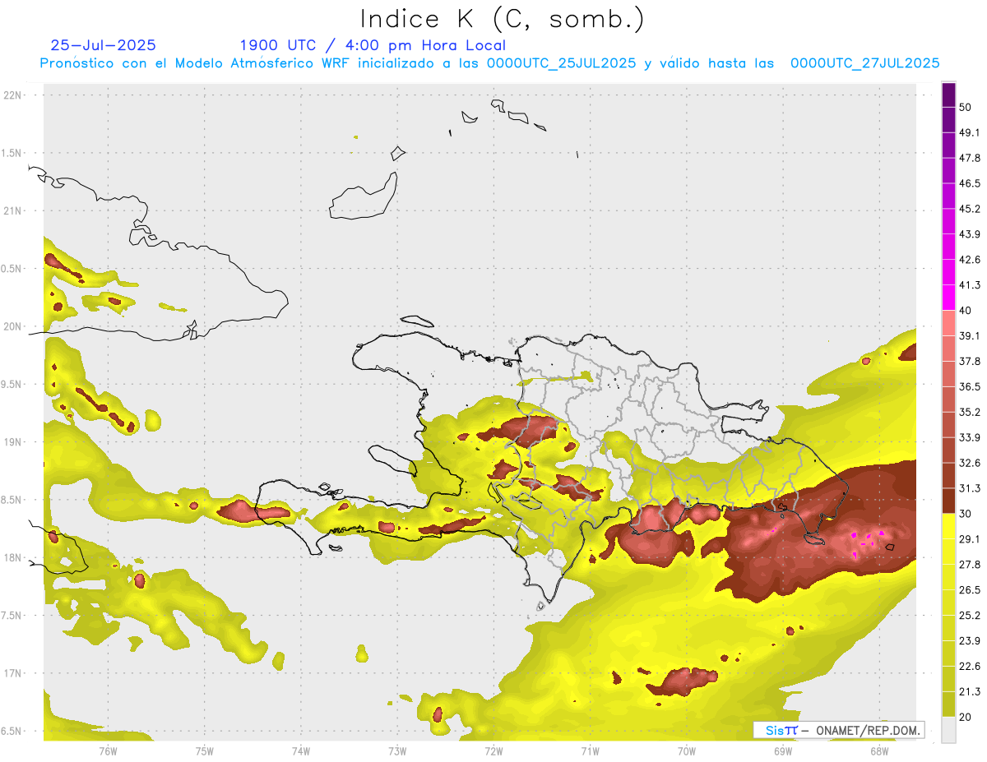Click the '42.6' color scale label
This screenshot has height=762, width=987.
pyautogui.click(x=970, y=260)
